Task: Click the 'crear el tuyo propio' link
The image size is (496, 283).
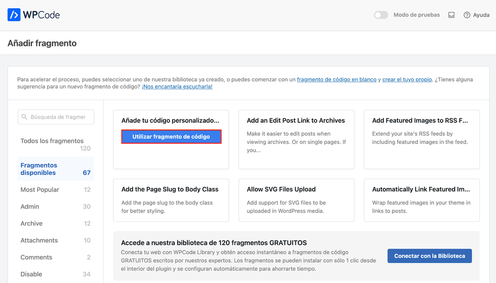Action: [x=406, y=79]
